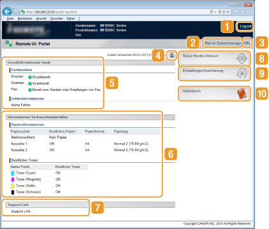Open browser tools gear icon

249,11
